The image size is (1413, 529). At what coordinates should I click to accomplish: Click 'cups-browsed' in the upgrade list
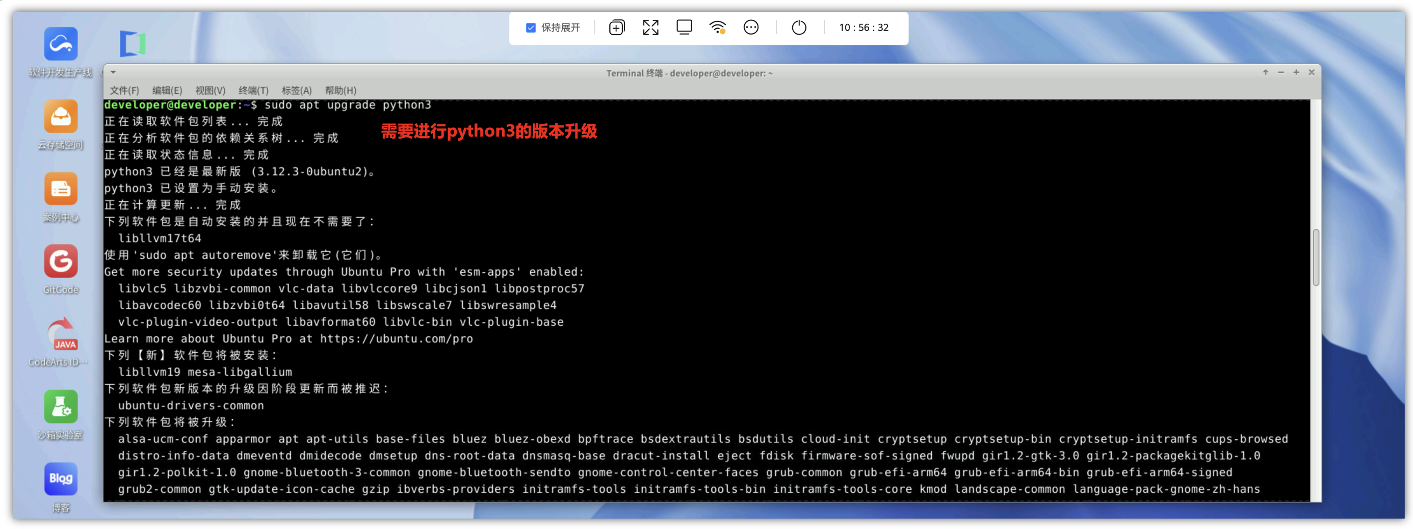[1246, 439]
